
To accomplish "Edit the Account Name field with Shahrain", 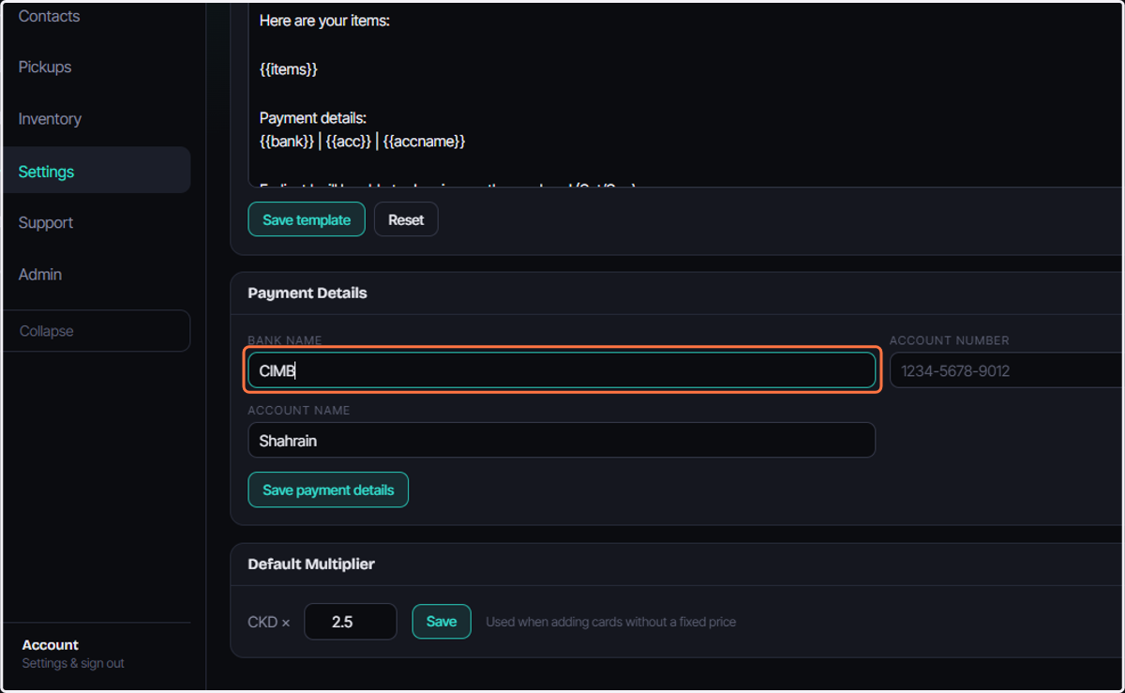I will [x=562, y=440].
